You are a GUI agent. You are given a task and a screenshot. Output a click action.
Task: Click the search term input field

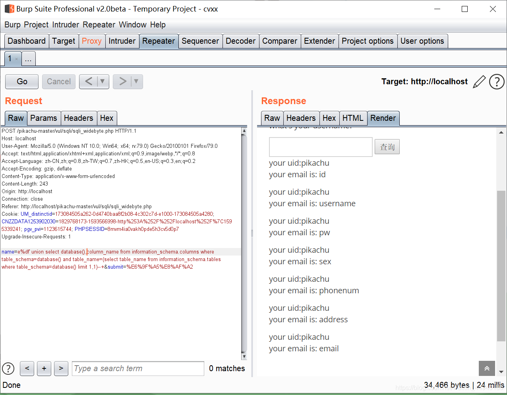(x=138, y=368)
